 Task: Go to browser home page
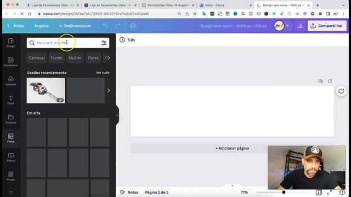[x=30, y=14]
